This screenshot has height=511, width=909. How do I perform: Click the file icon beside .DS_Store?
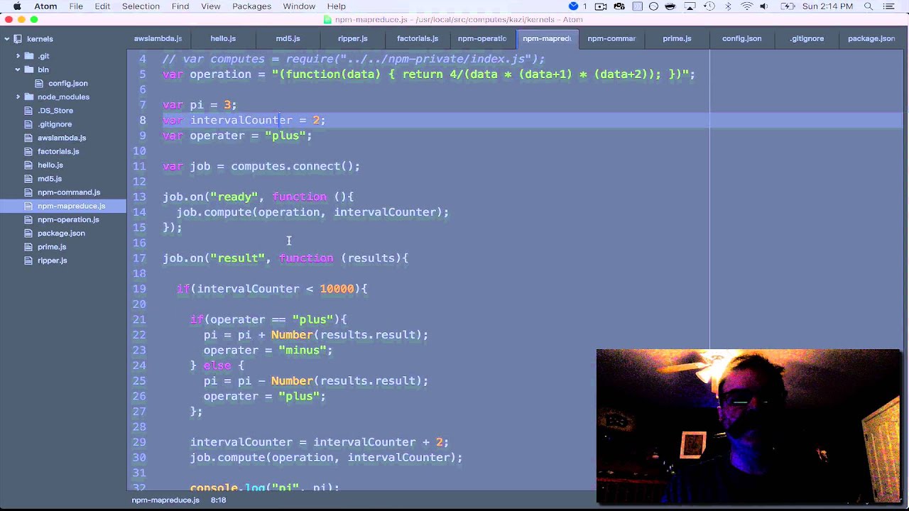29,111
